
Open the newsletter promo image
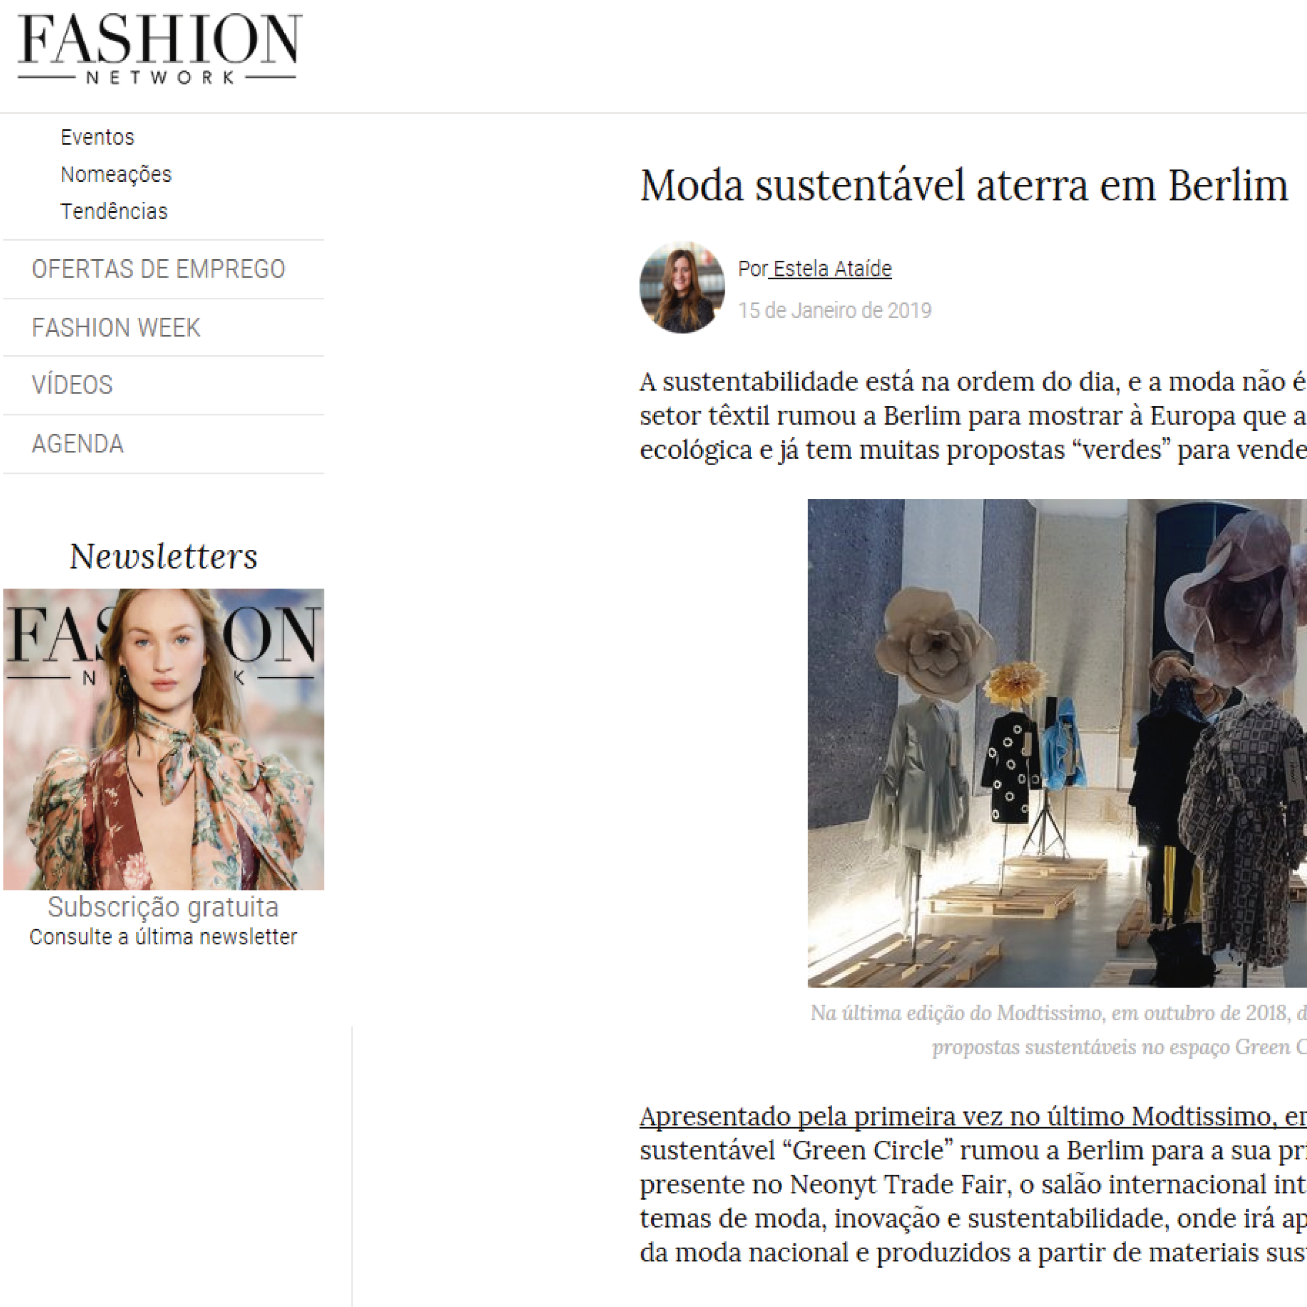[x=164, y=740]
